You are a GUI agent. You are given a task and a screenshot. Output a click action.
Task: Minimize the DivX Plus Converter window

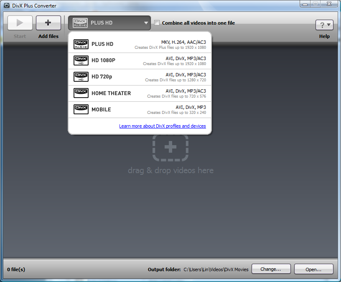pyautogui.click(x=305, y=4)
